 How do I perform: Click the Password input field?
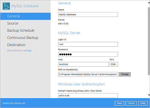88,54
